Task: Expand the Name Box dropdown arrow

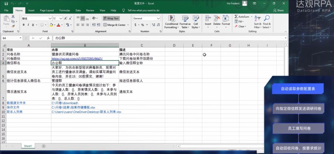Action: tap(20, 38)
